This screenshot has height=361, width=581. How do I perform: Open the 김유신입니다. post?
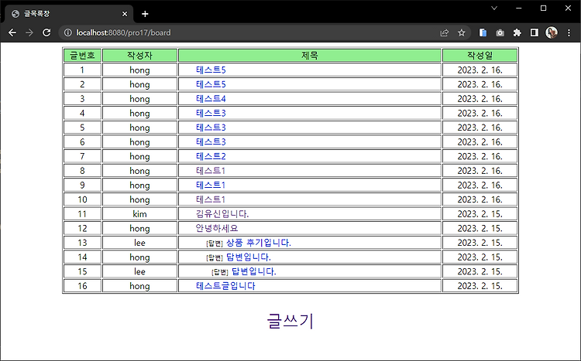[222, 214]
